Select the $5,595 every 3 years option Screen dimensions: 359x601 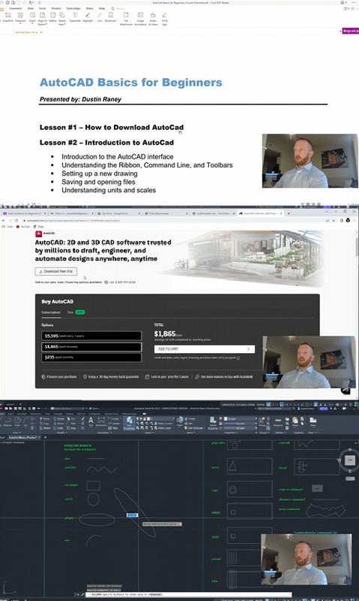coord(91,336)
